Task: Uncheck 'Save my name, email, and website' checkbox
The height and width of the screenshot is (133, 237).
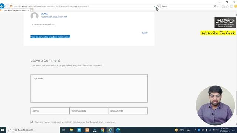Action: click(x=31, y=122)
